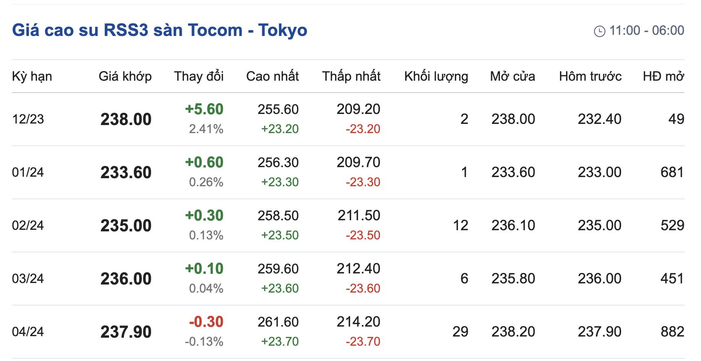Click the 238.00 matched price value
The image size is (701, 361).
coord(126,119)
